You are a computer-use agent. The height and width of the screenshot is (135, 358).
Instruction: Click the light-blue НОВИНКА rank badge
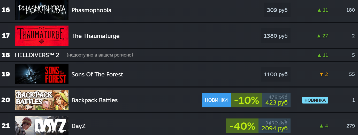[315, 100]
